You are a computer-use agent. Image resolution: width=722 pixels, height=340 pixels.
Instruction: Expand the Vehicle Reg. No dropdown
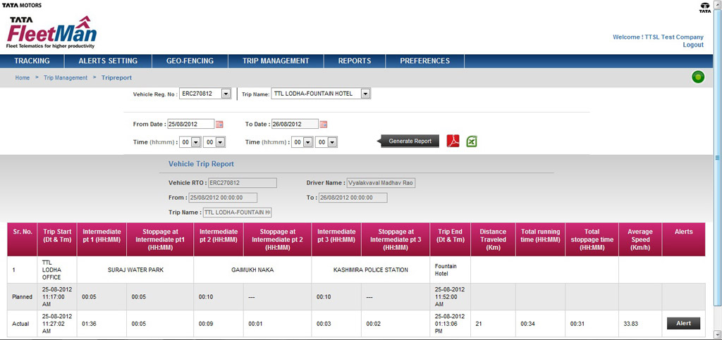click(x=226, y=94)
